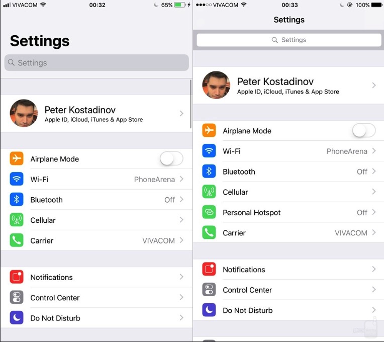Tap profile photo in left screen

24,113
